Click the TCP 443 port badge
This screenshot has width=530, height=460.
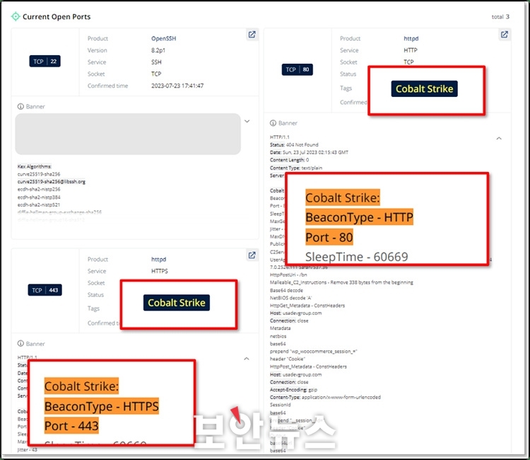[x=45, y=290]
